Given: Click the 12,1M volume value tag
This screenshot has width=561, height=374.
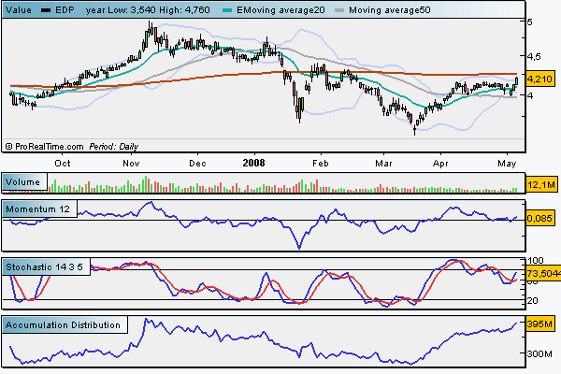Looking at the screenshot, I should (541, 185).
